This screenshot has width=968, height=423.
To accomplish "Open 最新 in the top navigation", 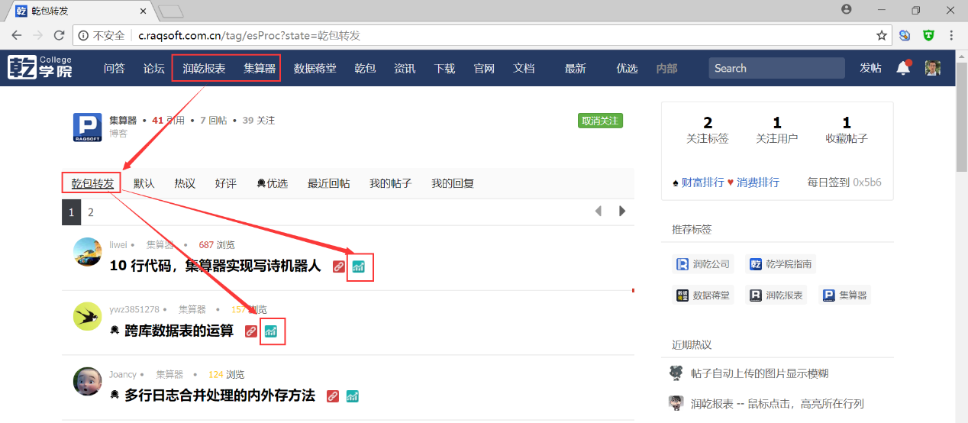I will [x=575, y=68].
